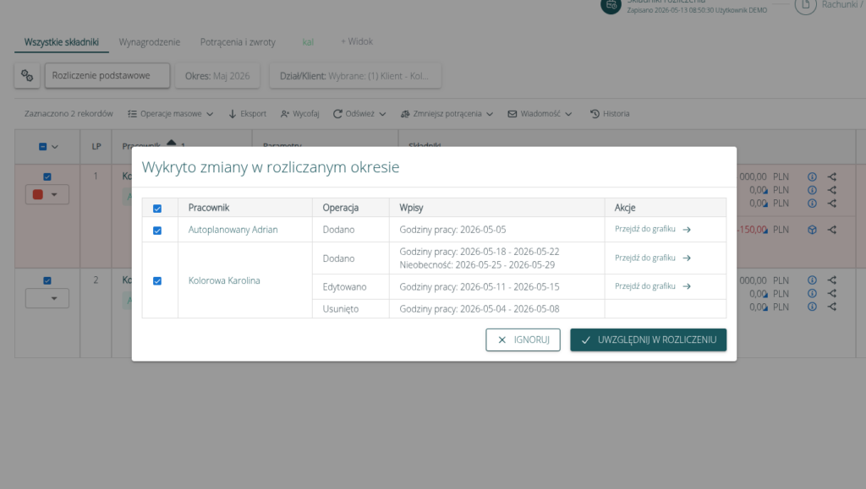Open Rozliczenie podstawowe selector
Viewport: 866px width, 489px height.
[107, 75]
